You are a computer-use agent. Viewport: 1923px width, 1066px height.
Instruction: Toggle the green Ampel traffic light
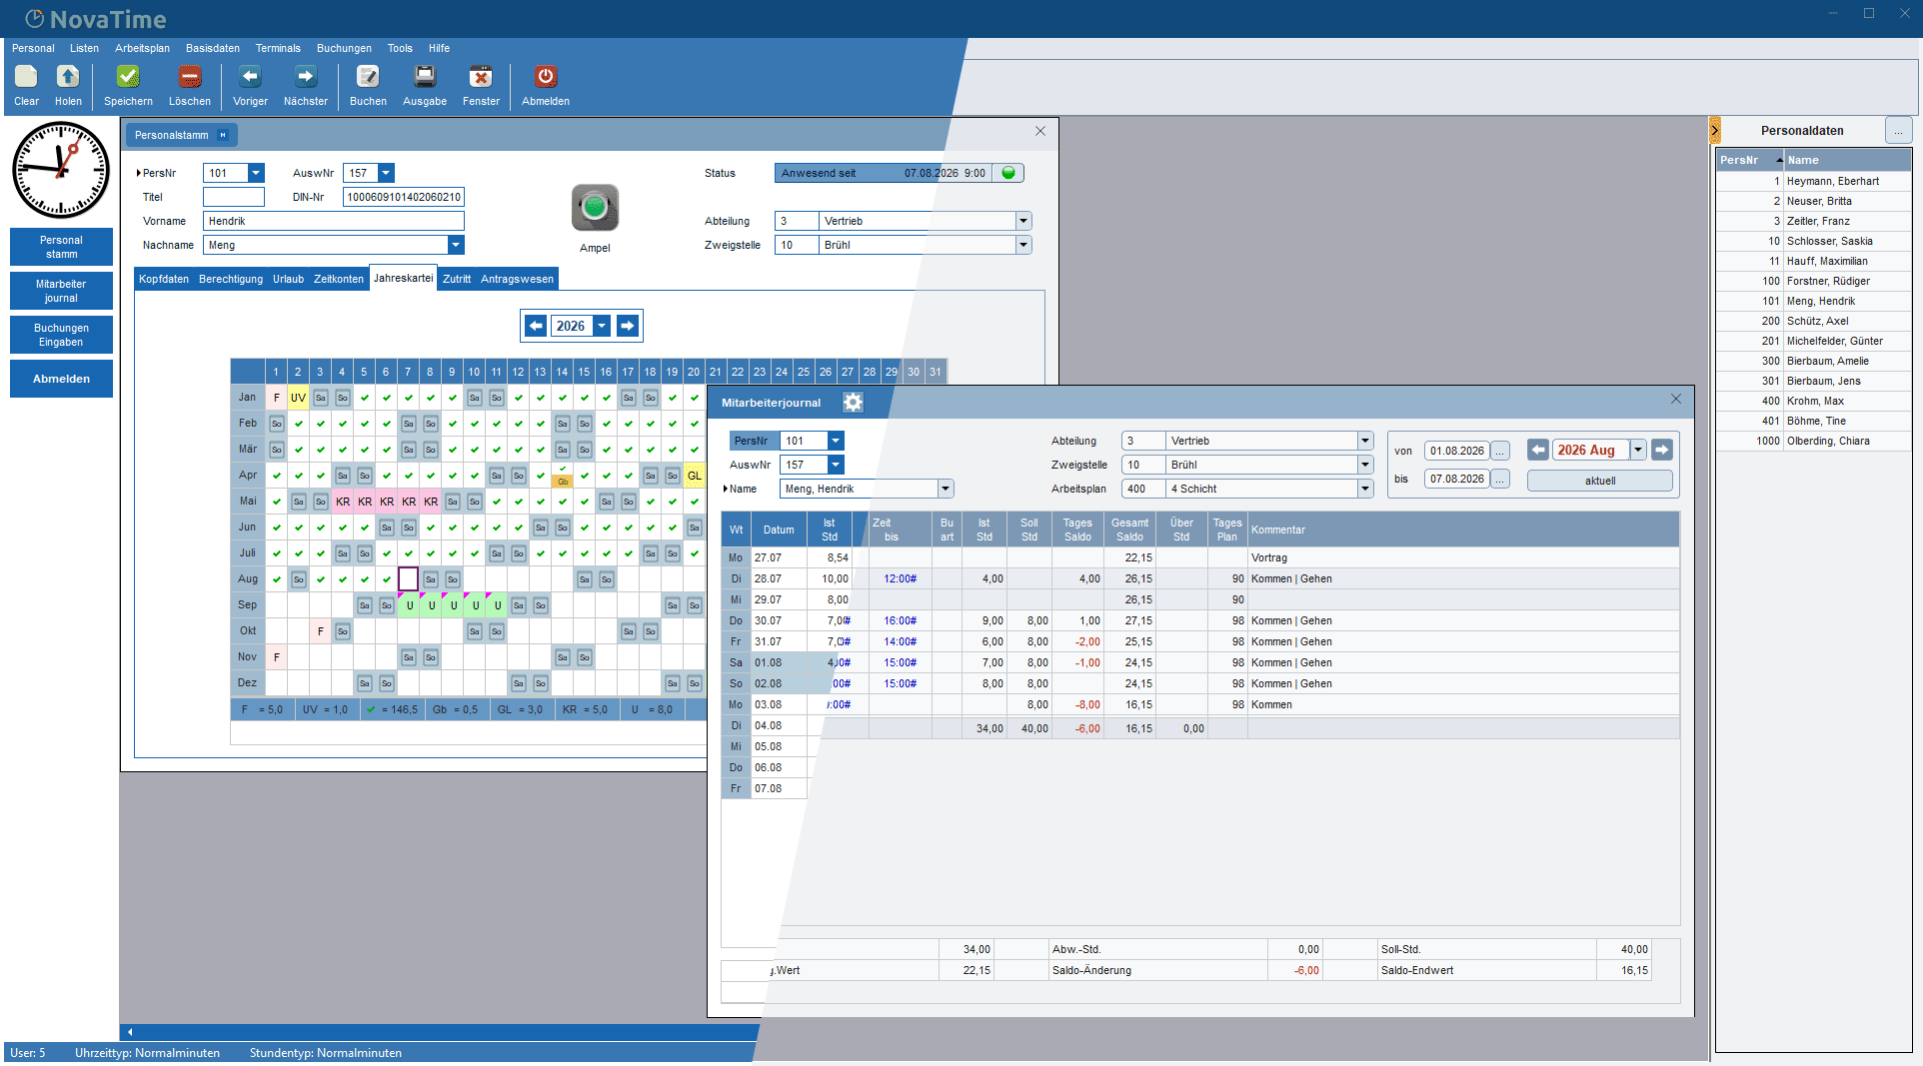click(595, 208)
